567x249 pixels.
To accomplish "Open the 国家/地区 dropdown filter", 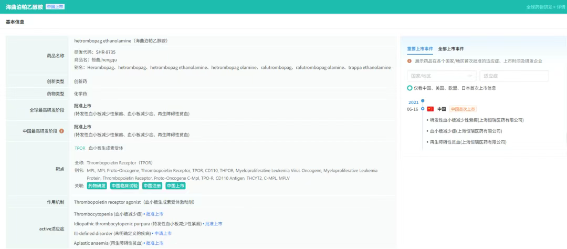I will pos(441,76).
